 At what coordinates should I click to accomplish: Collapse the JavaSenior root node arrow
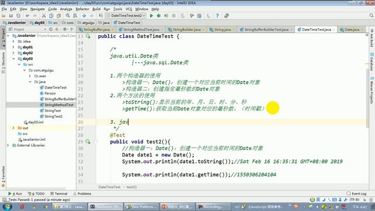pyautogui.click(x=8, y=35)
